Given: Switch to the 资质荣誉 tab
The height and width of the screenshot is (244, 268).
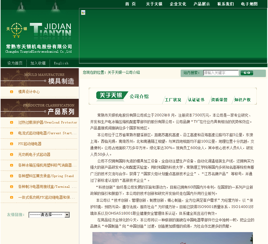Looking at the screenshot, I should coord(219,100).
